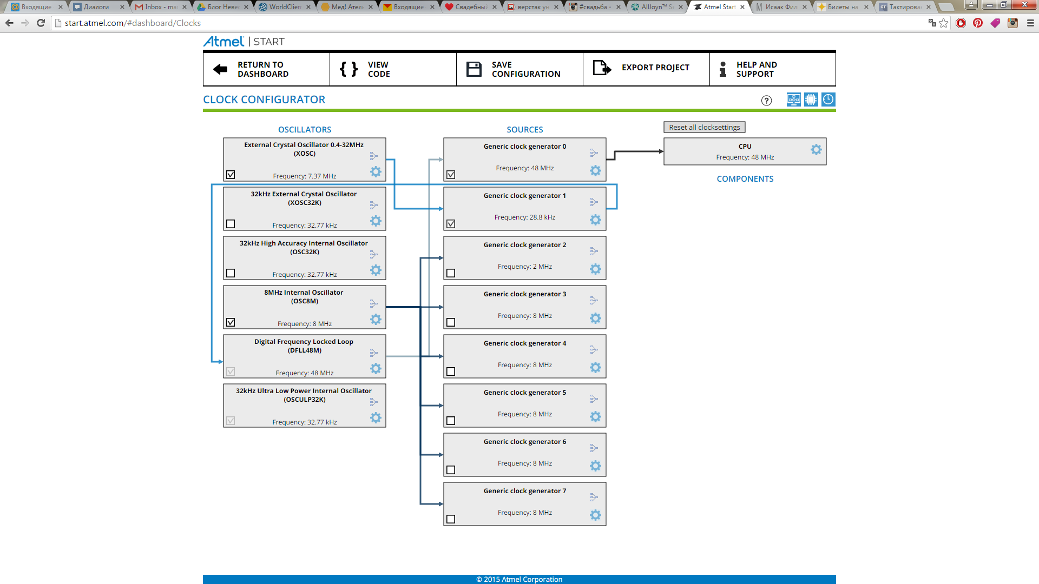Click the clock configurator view icon
This screenshot has height=584, width=1039.
click(828, 99)
